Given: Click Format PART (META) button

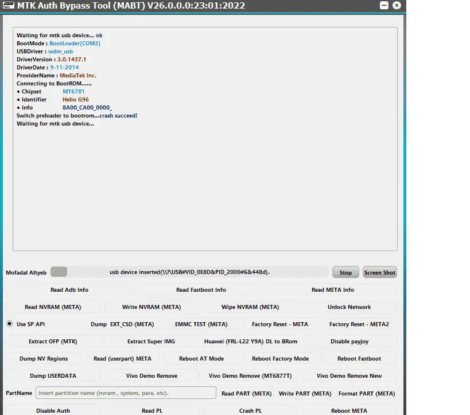Looking at the screenshot, I should point(367,393).
